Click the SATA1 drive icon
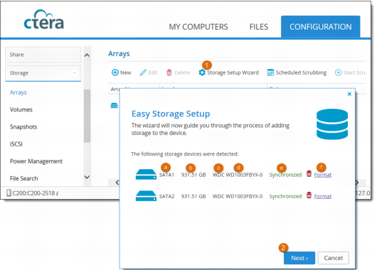Viewport: 377px width, 270px height. click(146, 174)
